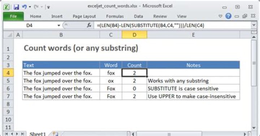Expand the Name Box dropdown arrow
Screen dimensions: 260x136
pyautogui.click(x=59, y=26)
